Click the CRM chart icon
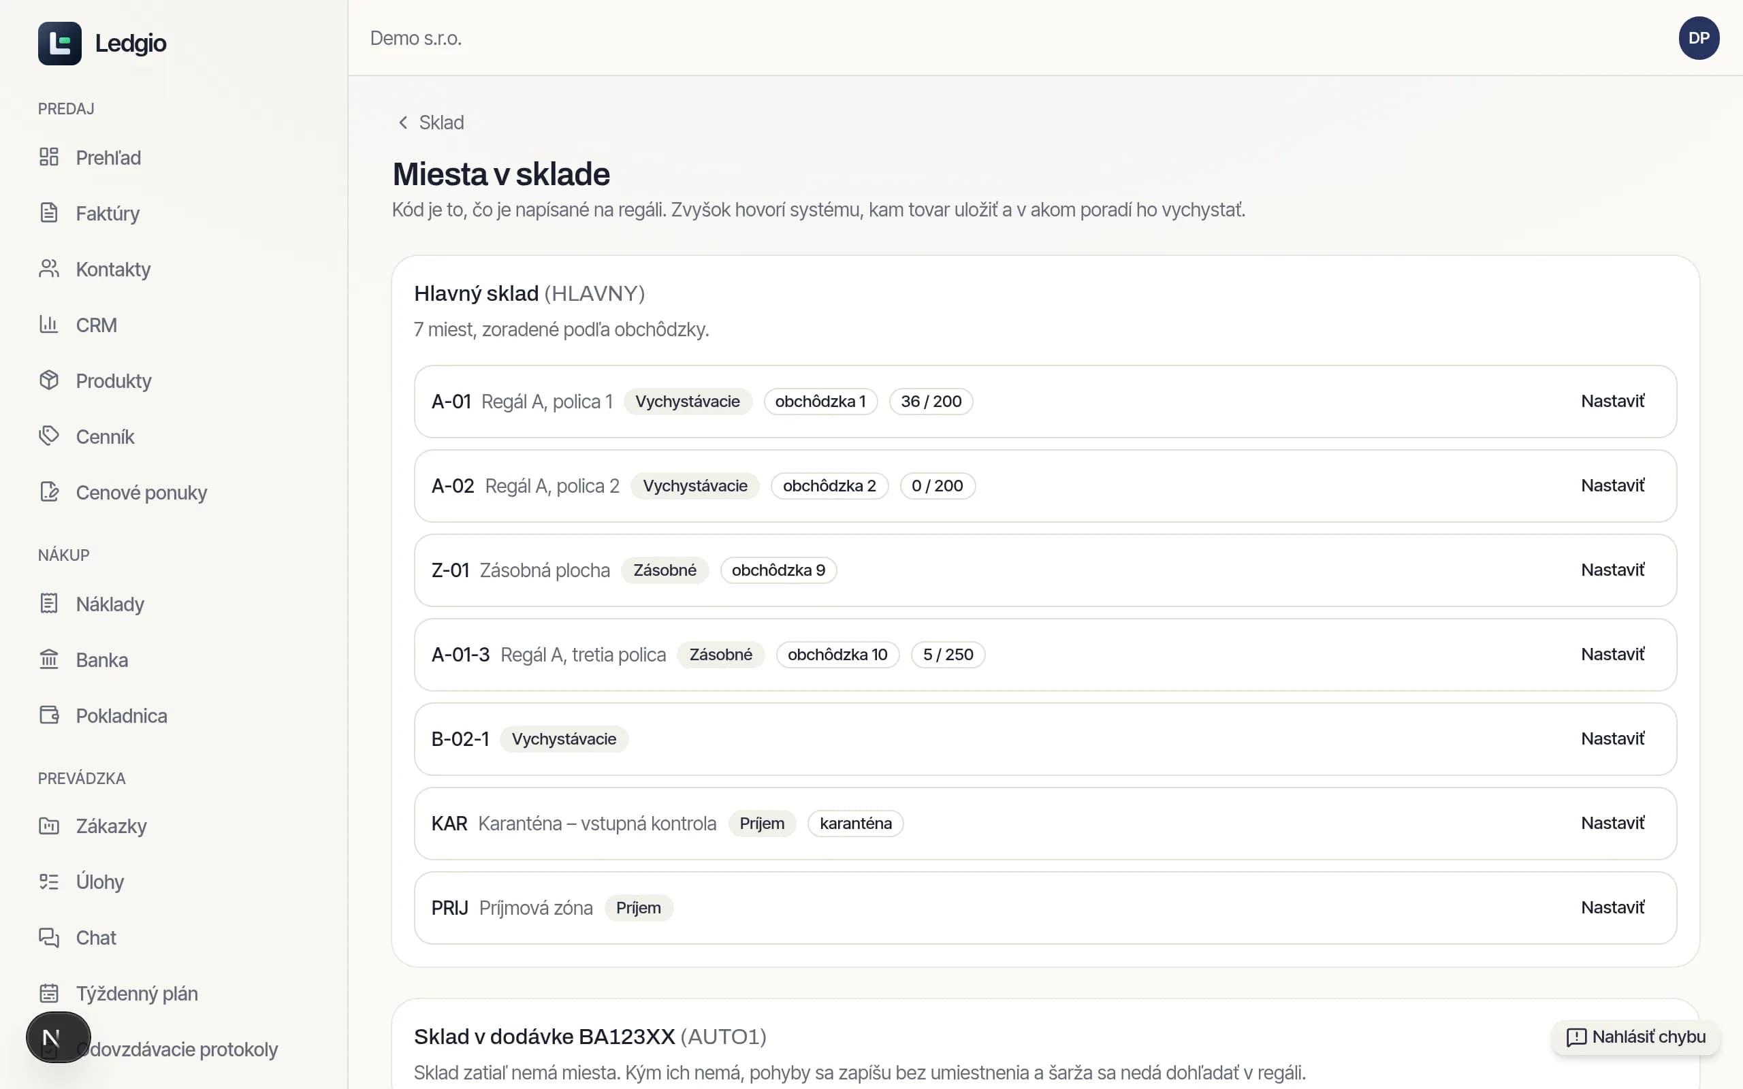The width and height of the screenshot is (1743, 1089). pyautogui.click(x=49, y=325)
